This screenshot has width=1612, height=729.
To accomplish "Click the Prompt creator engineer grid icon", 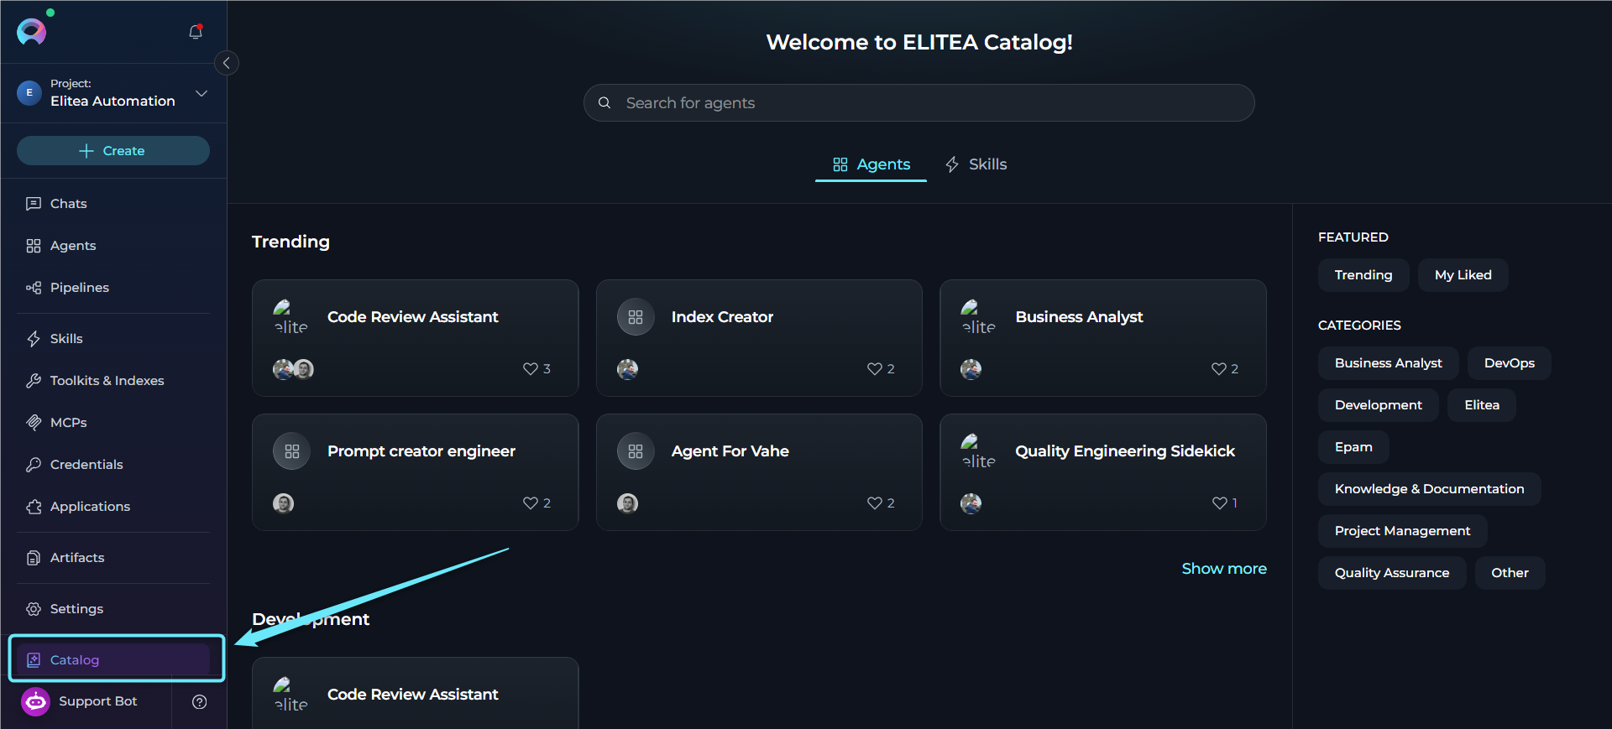I will click(x=291, y=451).
